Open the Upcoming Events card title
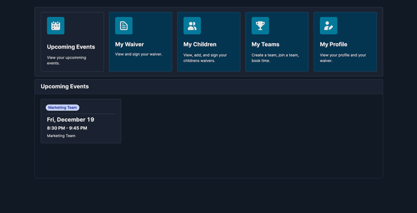This screenshot has width=417, height=213. pyautogui.click(x=71, y=47)
